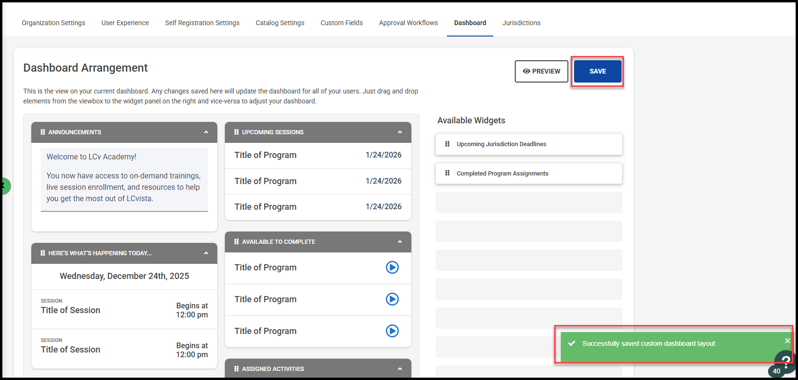The height and width of the screenshot is (380, 798).
Task: Click the Save button
Action: [x=597, y=71]
